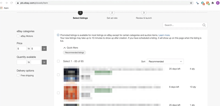Click the browser back arrow
Viewport: 220px width, 106px height.
(x=2, y=3)
